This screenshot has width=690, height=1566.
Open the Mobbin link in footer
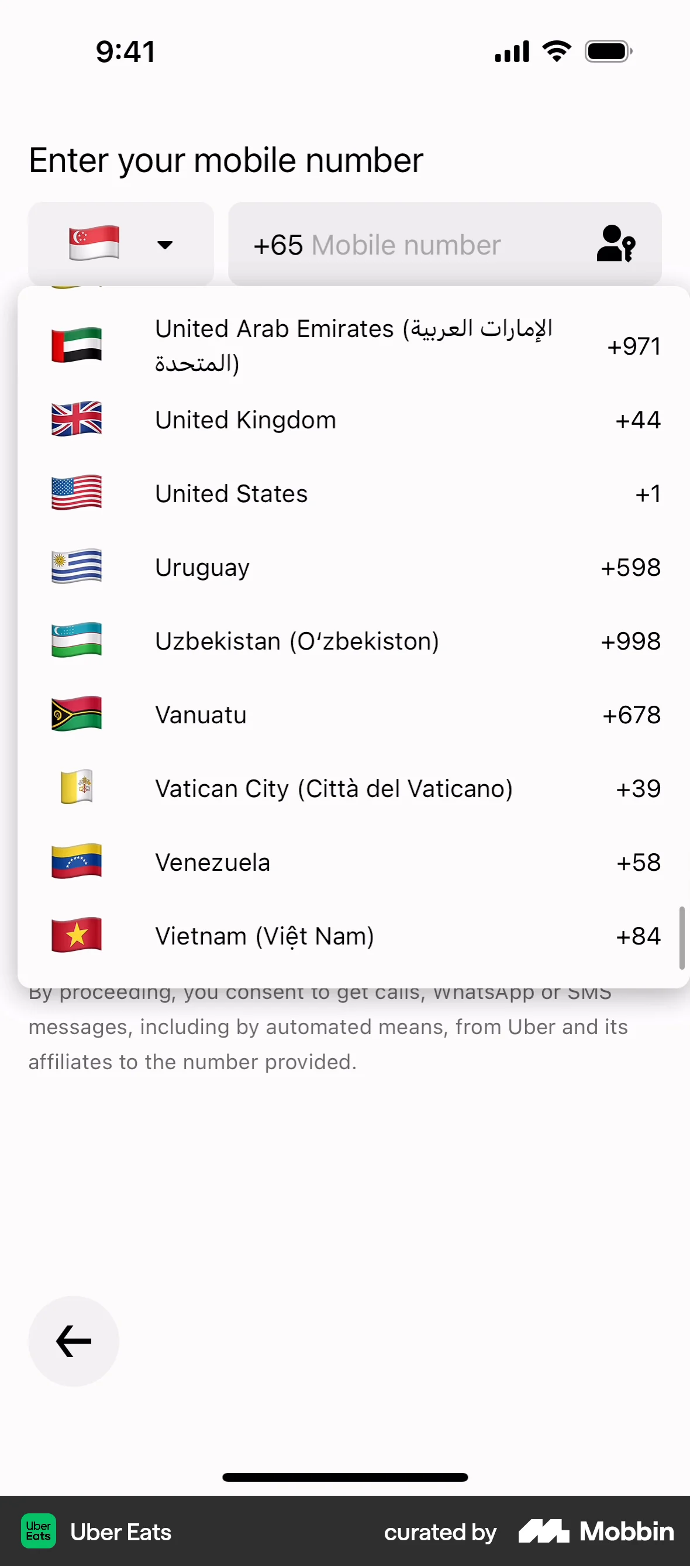click(x=596, y=1531)
